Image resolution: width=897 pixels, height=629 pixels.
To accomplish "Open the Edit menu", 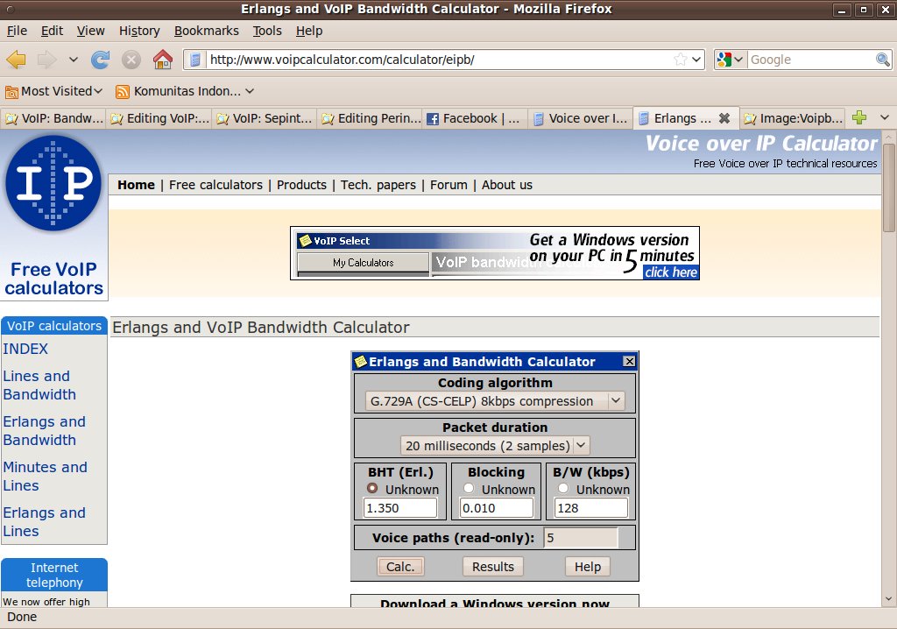I will tap(52, 31).
